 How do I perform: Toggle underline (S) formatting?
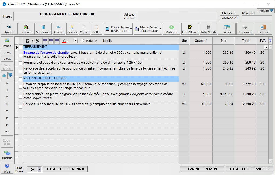[x=37, y=41]
